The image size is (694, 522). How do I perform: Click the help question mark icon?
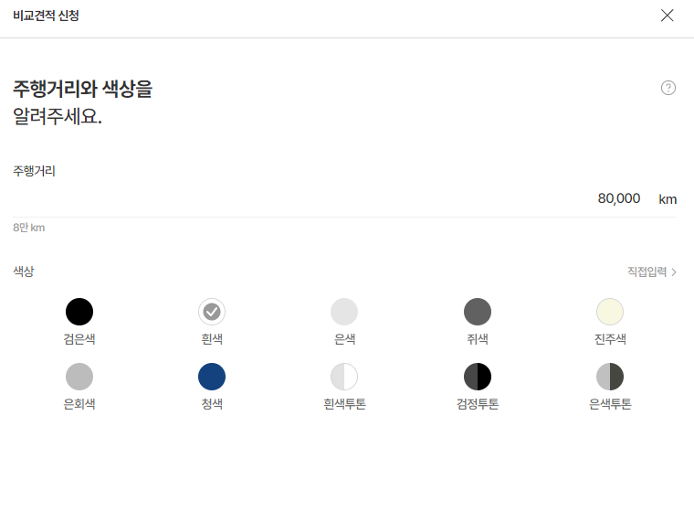tap(668, 88)
